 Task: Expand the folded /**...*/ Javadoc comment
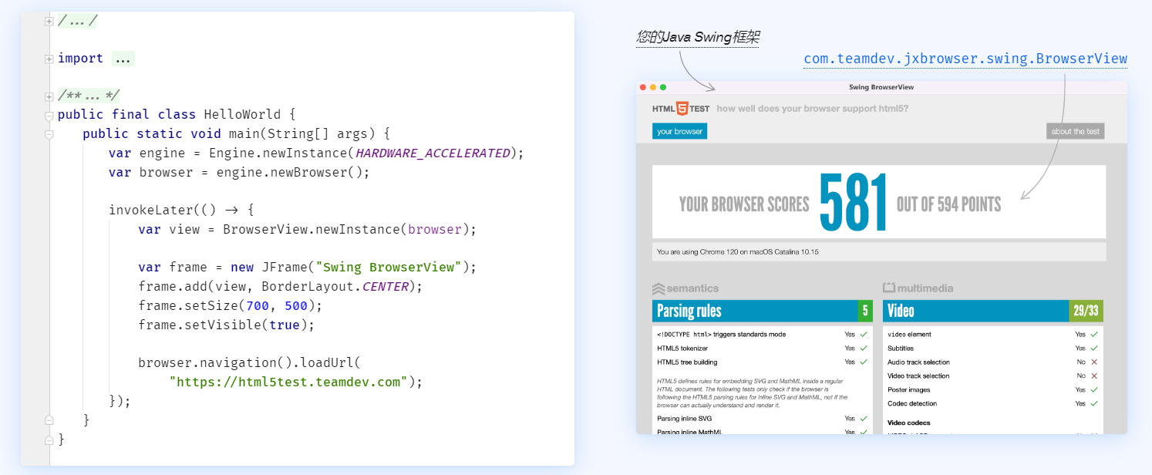pyautogui.click(x=49, y=96)
